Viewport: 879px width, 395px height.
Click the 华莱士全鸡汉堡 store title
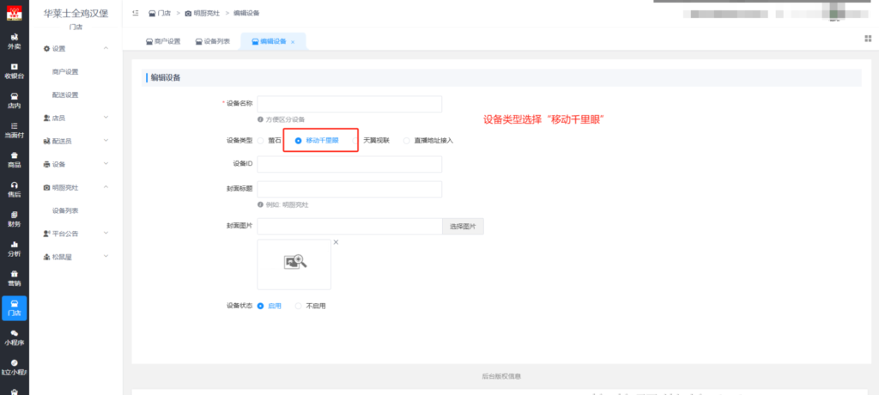click(x=76, y=13)
